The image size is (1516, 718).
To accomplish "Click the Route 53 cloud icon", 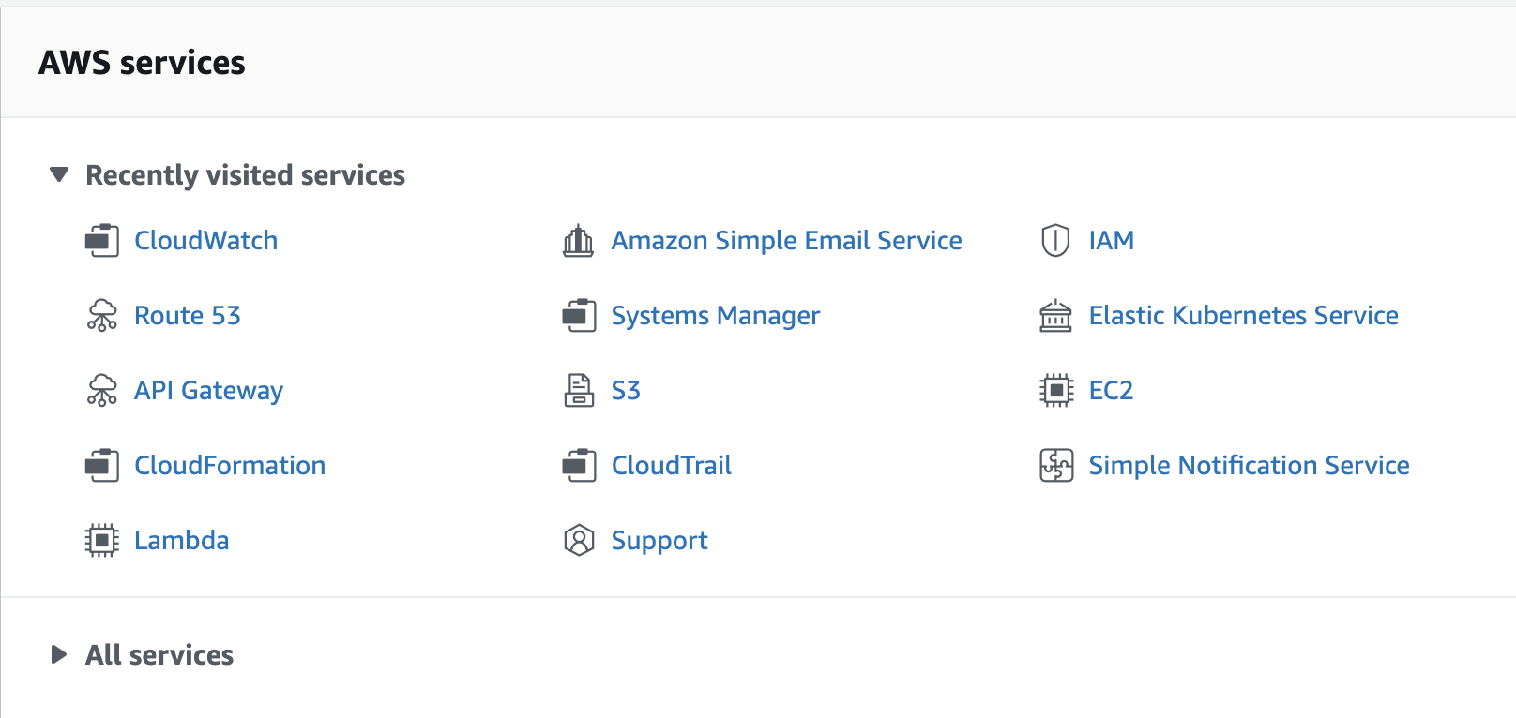I will coord(102,316).
